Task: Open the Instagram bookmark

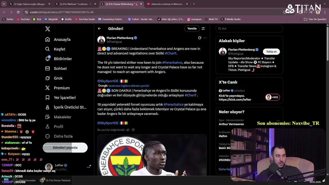Action: click(x=194, y=19)
